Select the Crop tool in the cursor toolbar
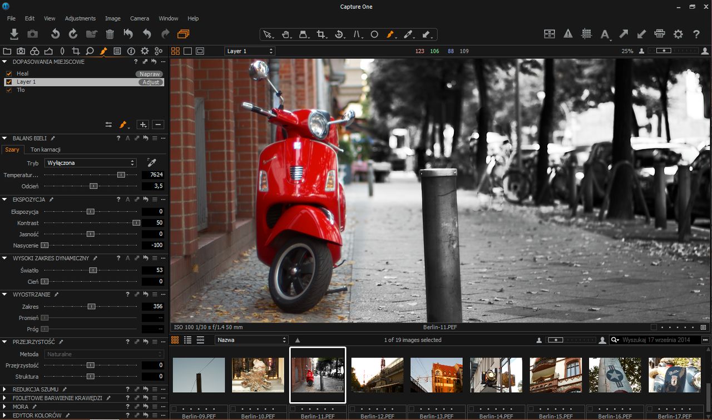Image resolution: width=712 pixels, height=420 pixels. click(x=321, y=34)
